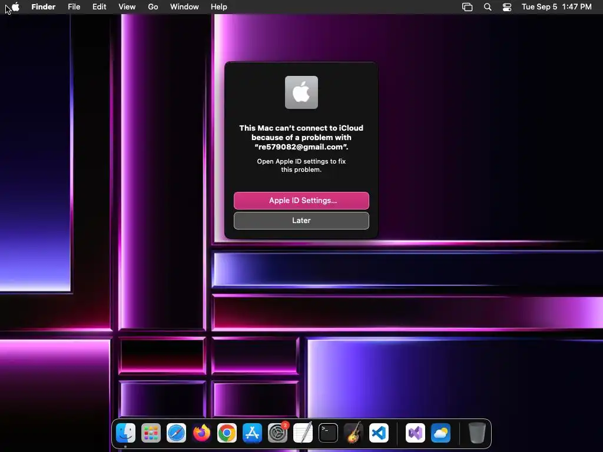Click "Open Apple ID settings to fix this problem."
The width and height of the screenshot is (603, 452).
click(301, 165)
